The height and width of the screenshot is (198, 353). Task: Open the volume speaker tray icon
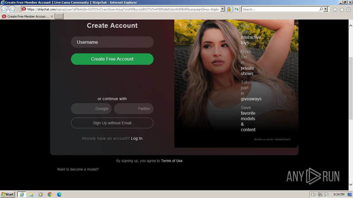tap(314, 194)
